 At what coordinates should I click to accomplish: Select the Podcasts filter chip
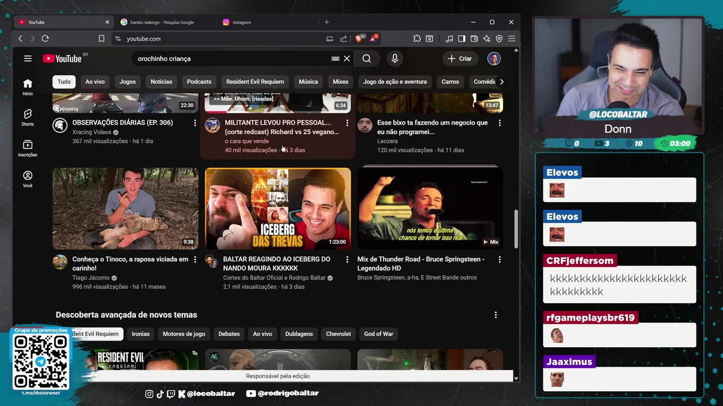(199, 82)
